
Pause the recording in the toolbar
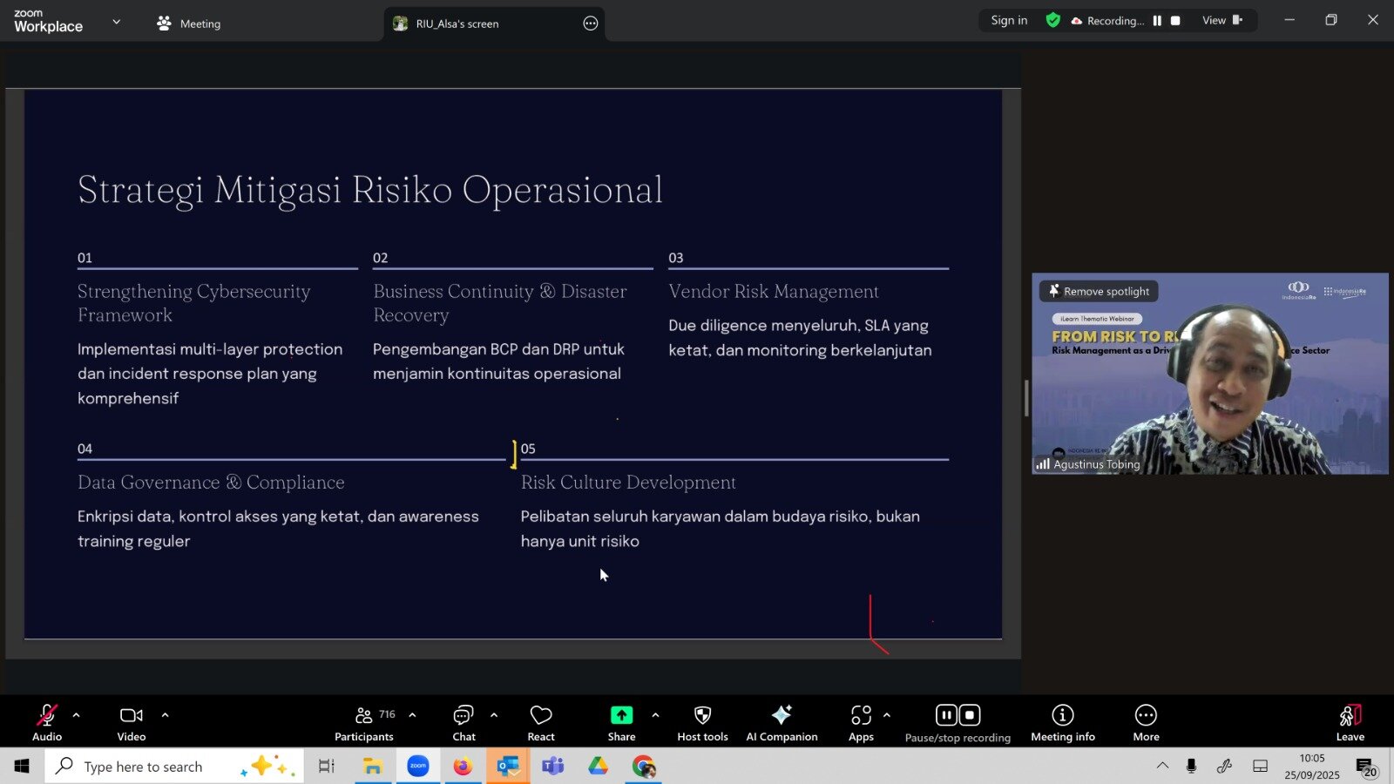[946, 715]
